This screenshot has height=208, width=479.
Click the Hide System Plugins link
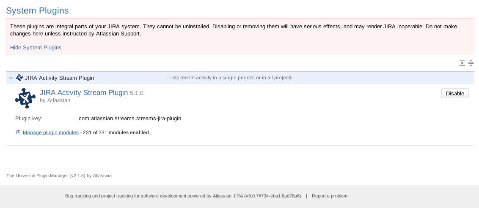coord(36,48)
